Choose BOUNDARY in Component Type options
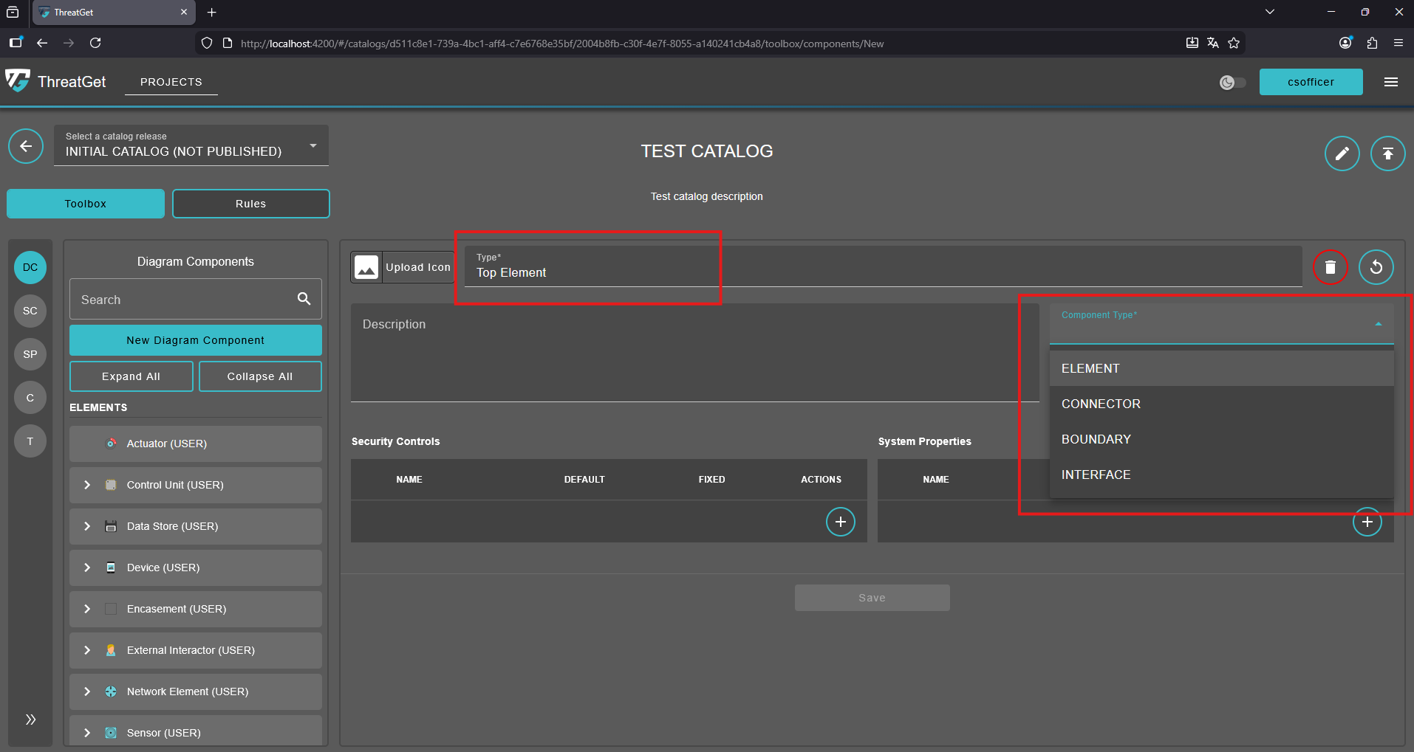 click(1096, 439)
